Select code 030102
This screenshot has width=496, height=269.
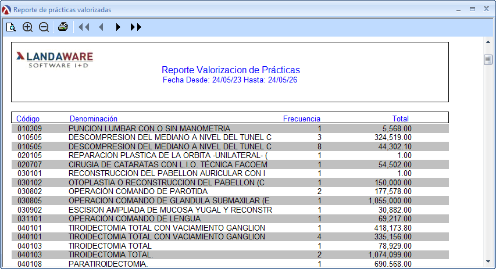click(30, 182)
